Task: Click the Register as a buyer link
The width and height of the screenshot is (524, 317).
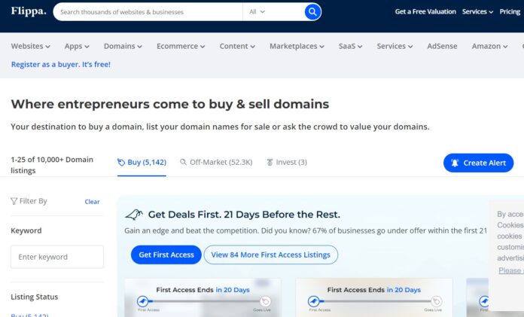Action: tap(61, 65)
